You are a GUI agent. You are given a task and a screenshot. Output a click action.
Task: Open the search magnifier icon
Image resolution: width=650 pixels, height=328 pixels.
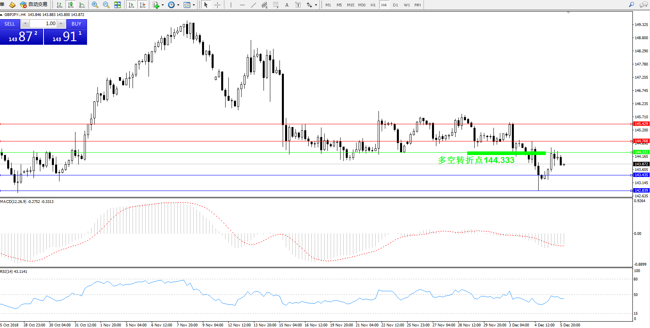tap(631, 5)
